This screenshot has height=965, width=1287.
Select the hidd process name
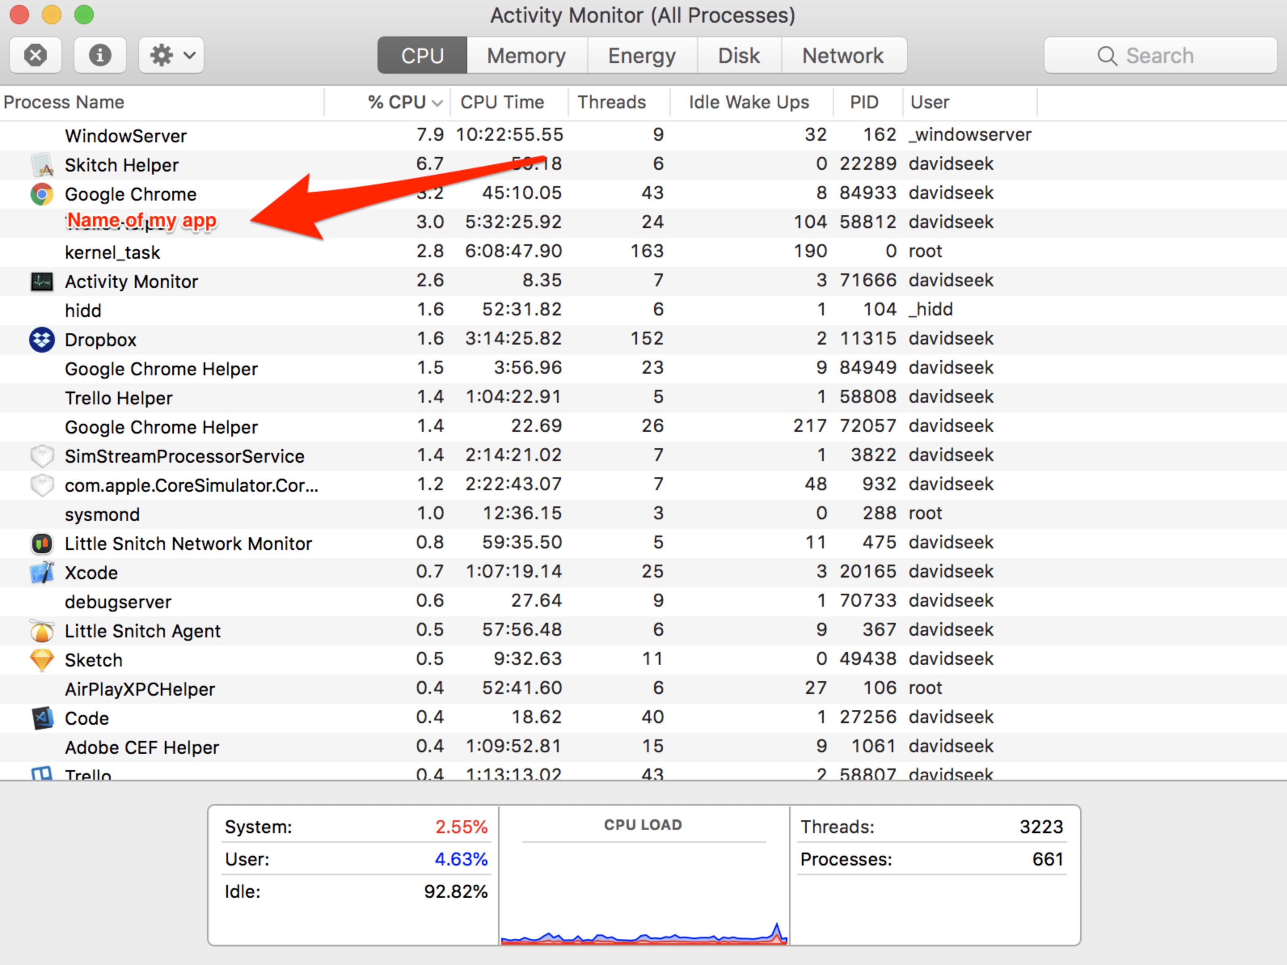coord(83,310)
